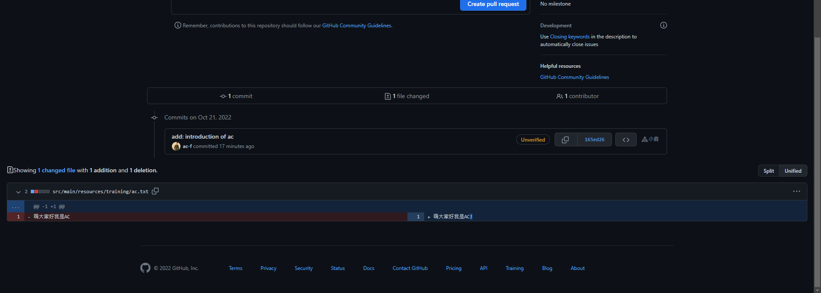Switch to the 1 commit tab
The height and width of the screenshot is (293, 821).
pos(236,96)
